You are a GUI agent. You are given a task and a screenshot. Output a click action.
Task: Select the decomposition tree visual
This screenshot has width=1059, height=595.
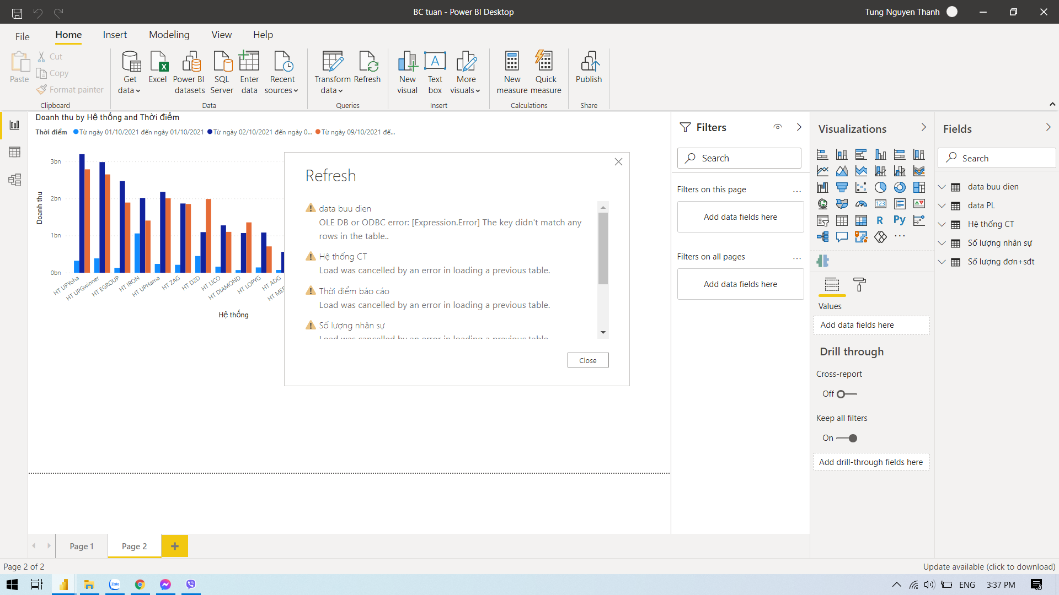[x=822, y=237]
